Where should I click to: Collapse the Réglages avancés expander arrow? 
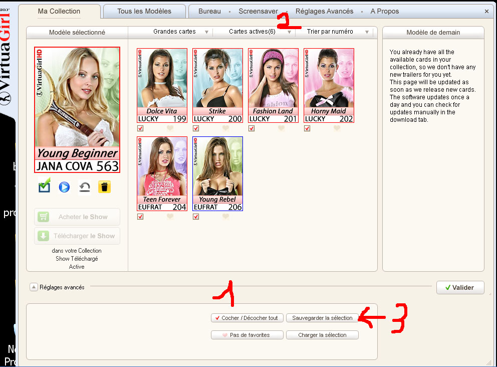34,287
